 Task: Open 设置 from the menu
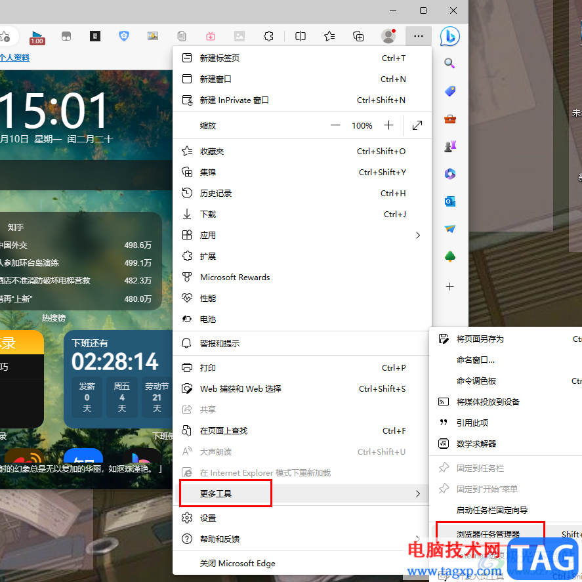(x=302, y=518)
